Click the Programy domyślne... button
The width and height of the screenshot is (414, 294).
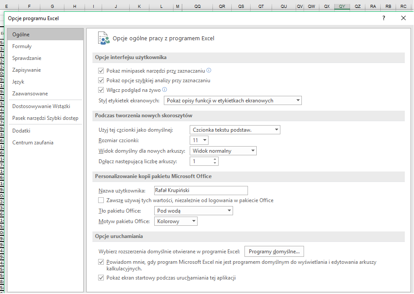pyautogui.click(x=274, y=252)
